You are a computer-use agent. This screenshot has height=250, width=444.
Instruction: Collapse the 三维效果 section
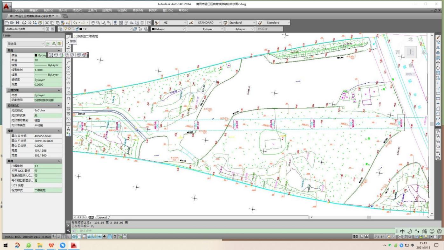coord(59,90)
